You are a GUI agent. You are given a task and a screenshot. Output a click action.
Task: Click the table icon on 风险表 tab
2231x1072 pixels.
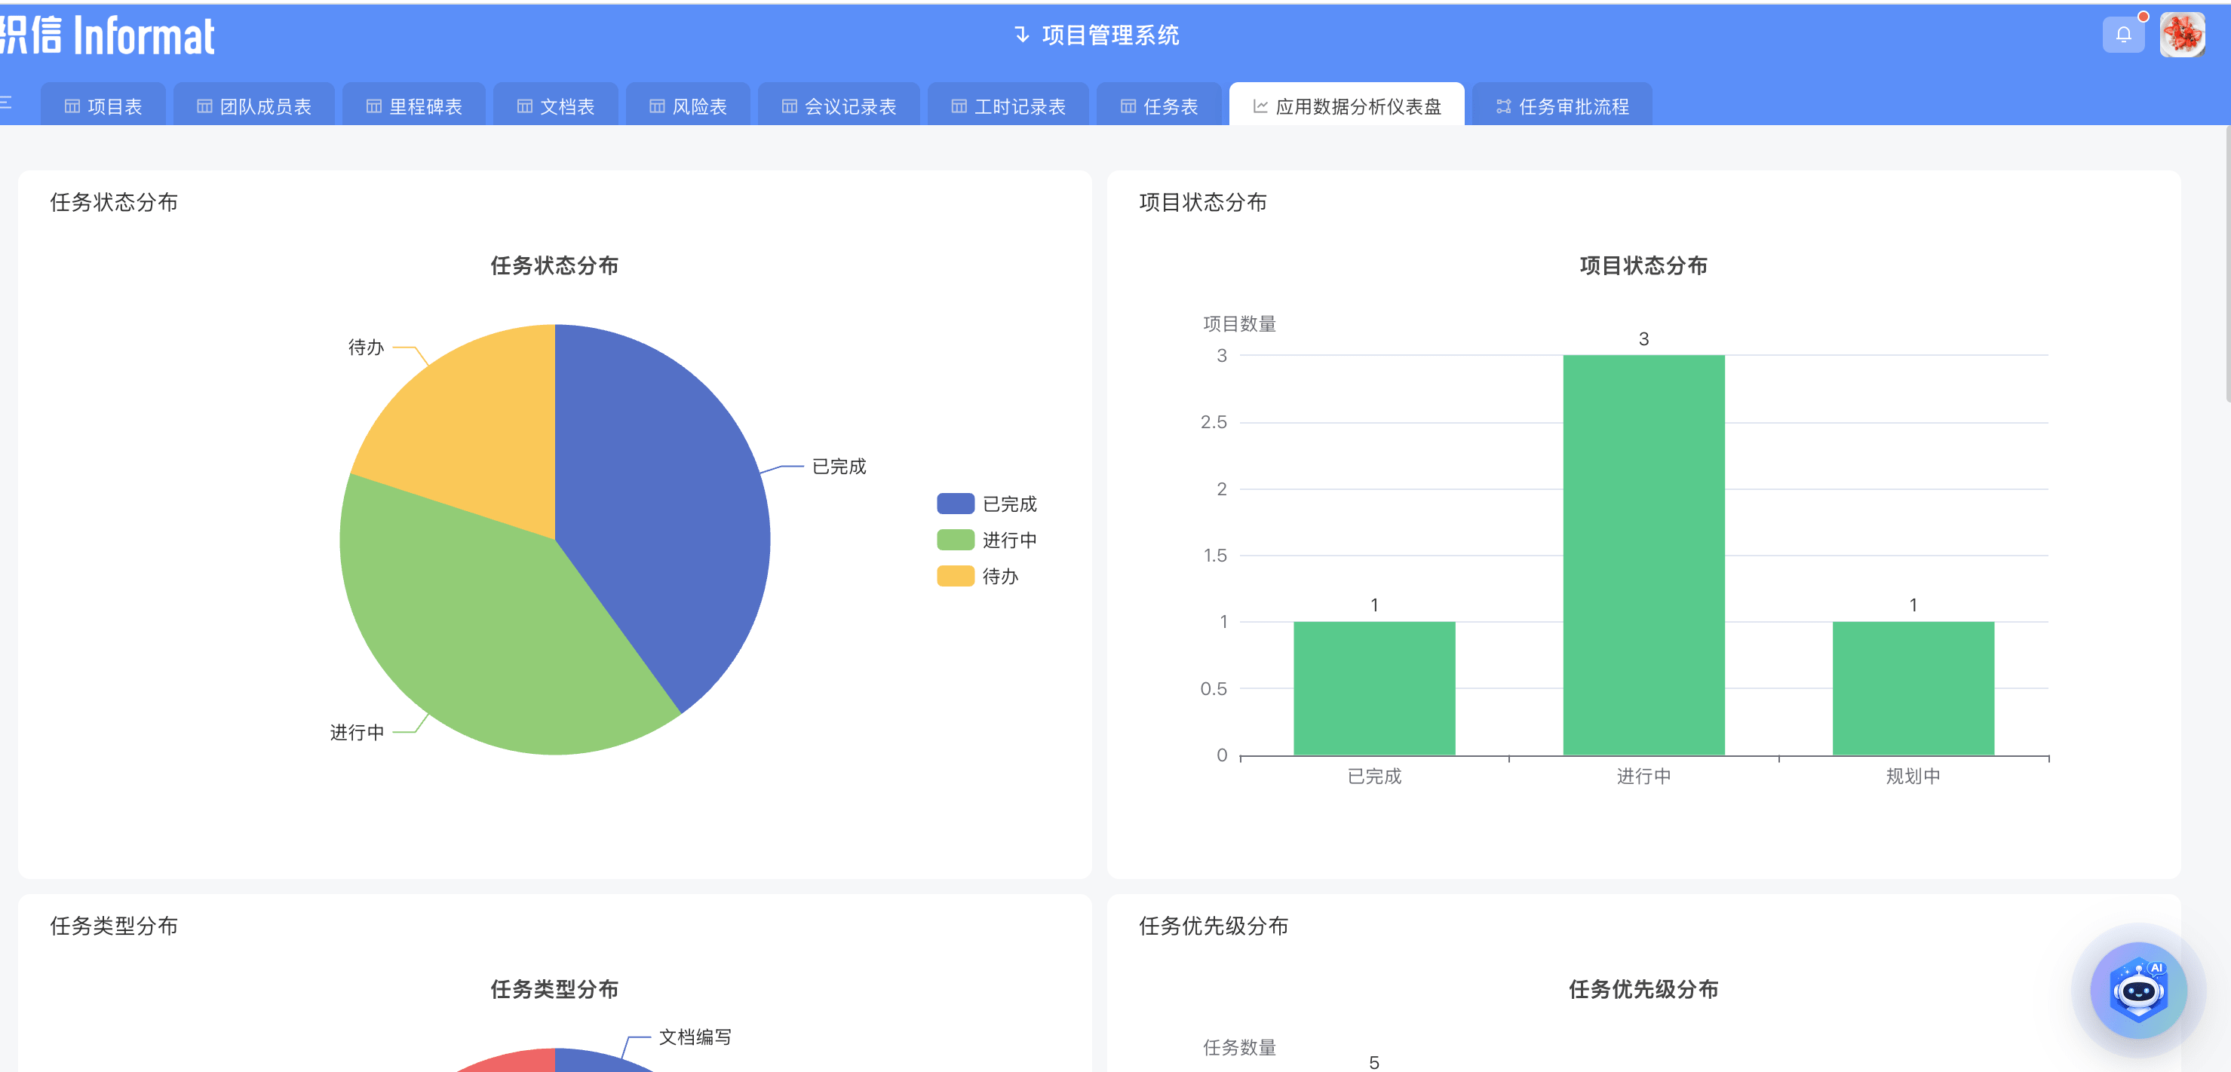point(656,106)
